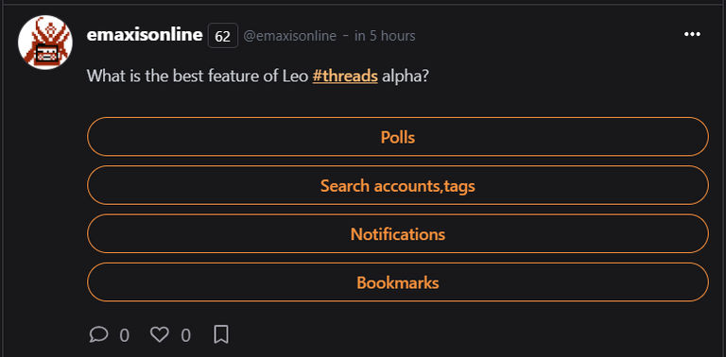Click the word 'Leo' in the post
726x357 pixels.
tap(295, 76)
